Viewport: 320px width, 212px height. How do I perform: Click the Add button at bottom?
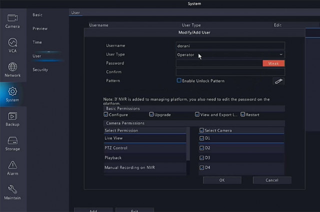(x=93, y=210)
